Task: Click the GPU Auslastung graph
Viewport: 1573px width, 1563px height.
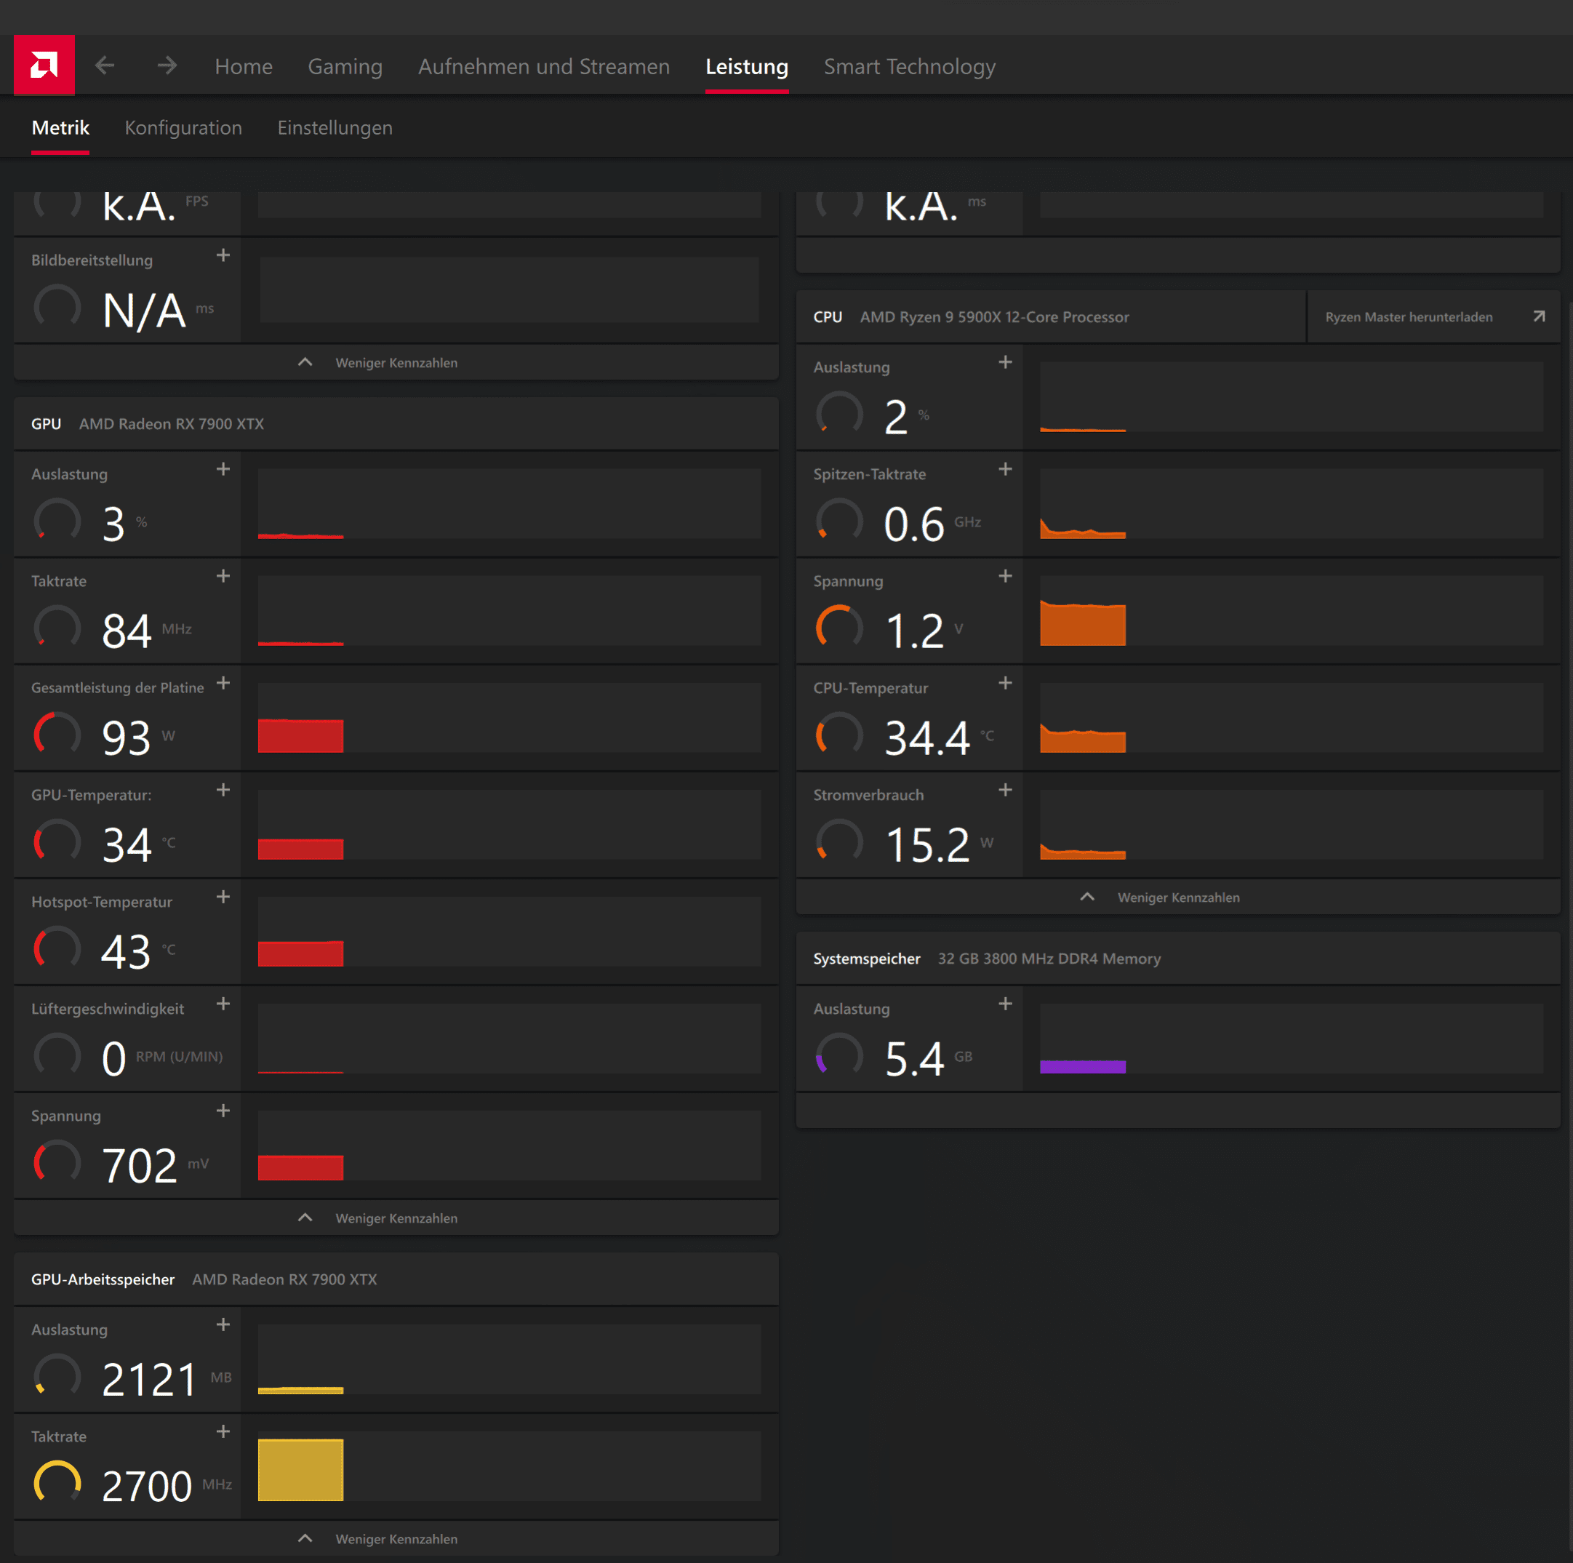Action: (x=510, y=503)
